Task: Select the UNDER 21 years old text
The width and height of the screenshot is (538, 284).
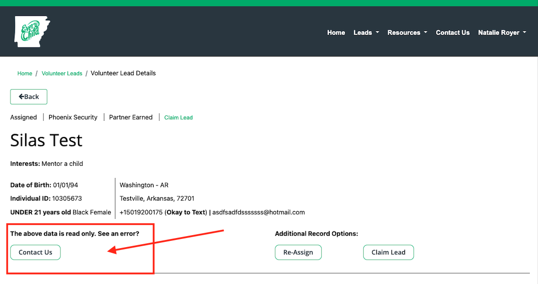Action: coord(41,212)
